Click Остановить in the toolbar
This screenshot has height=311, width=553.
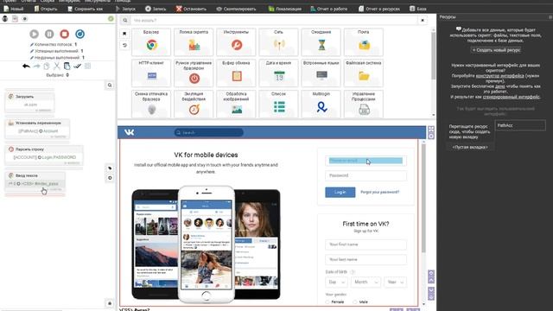point(191,9)
